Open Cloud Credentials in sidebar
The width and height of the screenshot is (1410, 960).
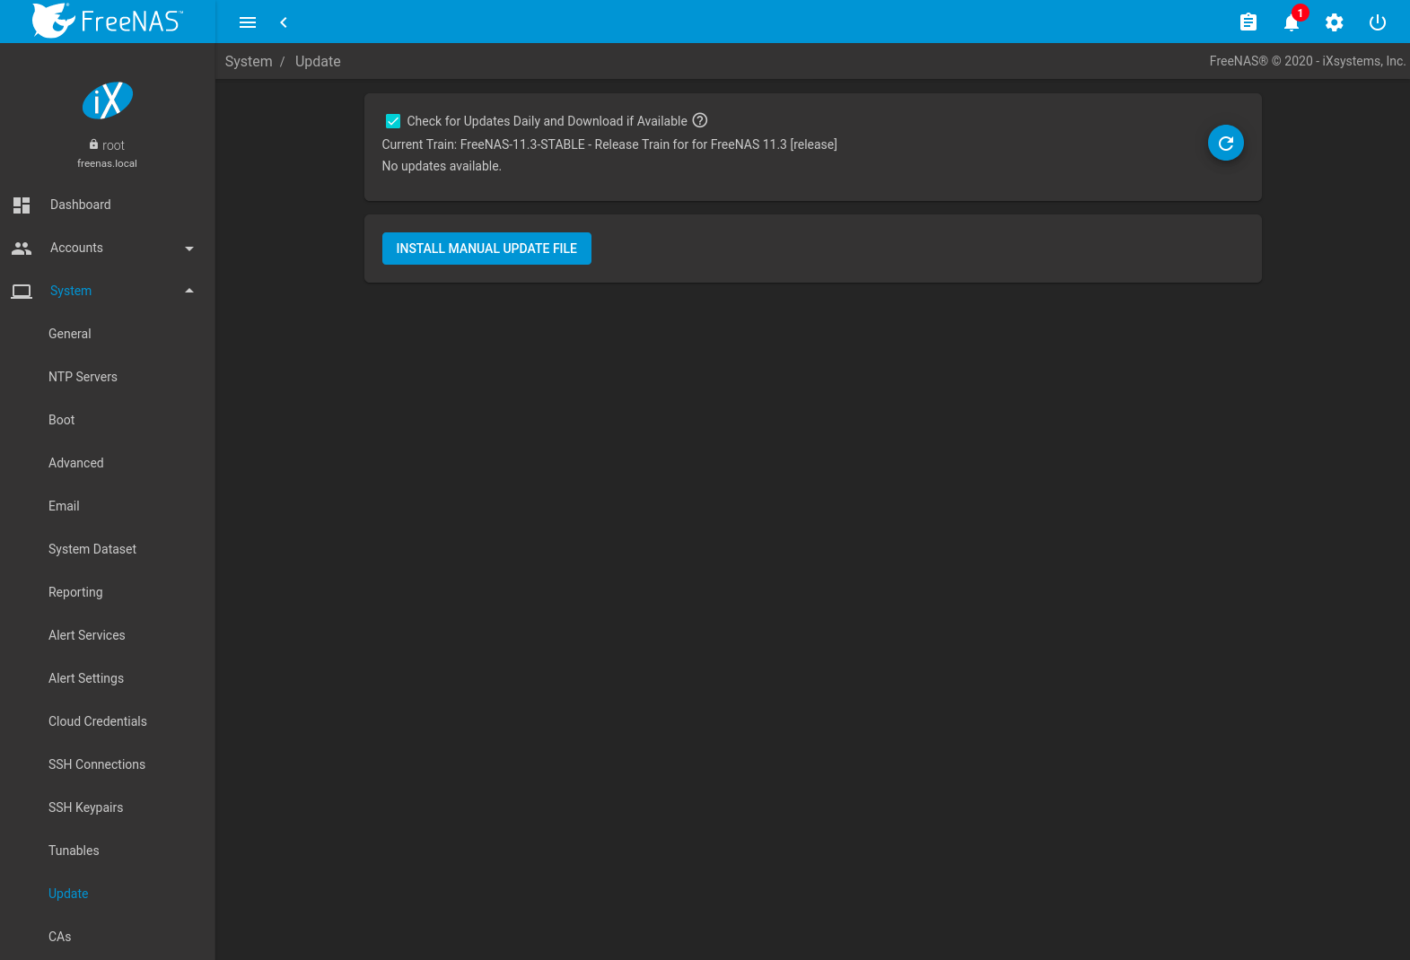[x=97, y=721]
